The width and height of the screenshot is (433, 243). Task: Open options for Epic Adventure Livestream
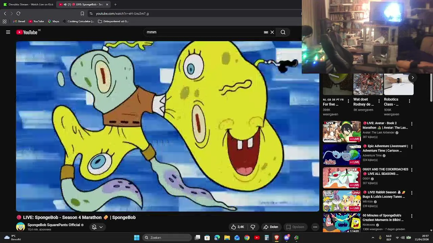pyautogui.click(x=412, y=147)
